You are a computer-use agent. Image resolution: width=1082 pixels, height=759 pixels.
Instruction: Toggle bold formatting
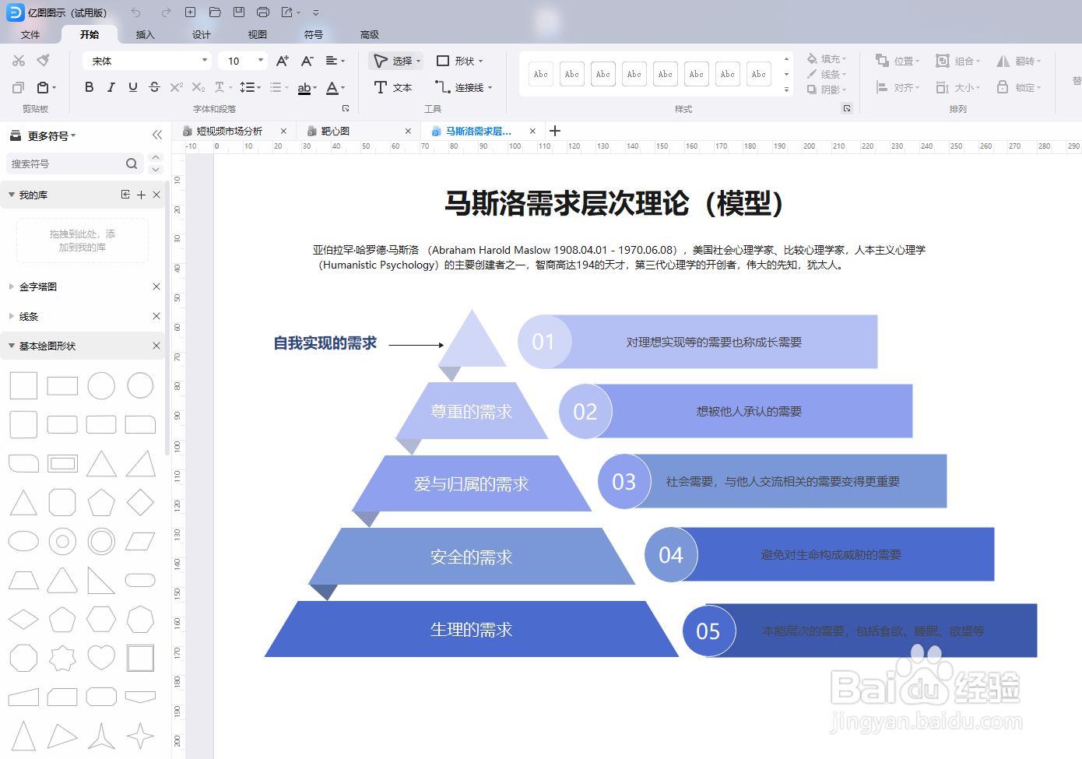(89, 87)
